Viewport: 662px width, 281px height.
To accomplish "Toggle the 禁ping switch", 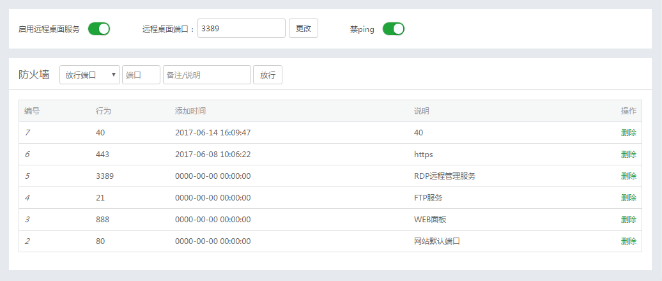I will pyautogui.click(x=393, y=29).
